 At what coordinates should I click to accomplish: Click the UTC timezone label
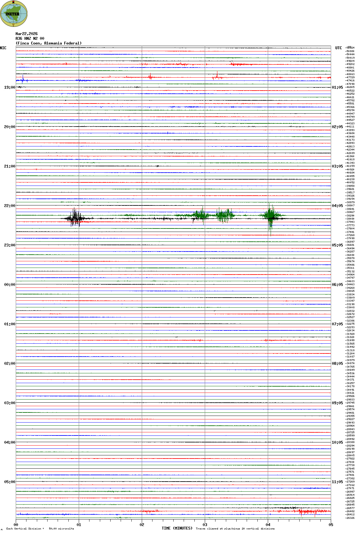[338, 48]
